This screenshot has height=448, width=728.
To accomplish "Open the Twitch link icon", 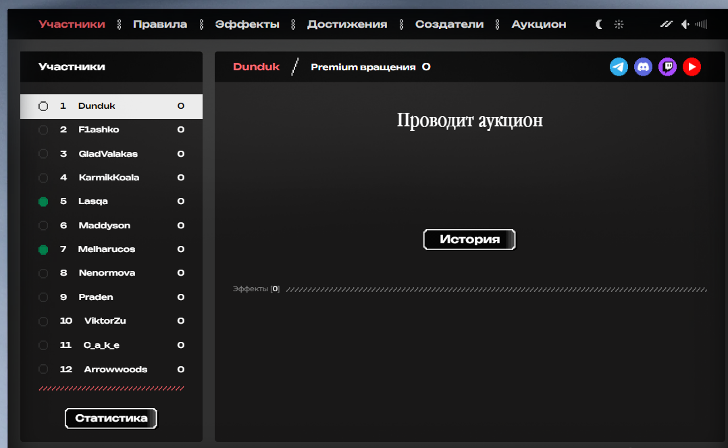I will click(x=668, y=67).
